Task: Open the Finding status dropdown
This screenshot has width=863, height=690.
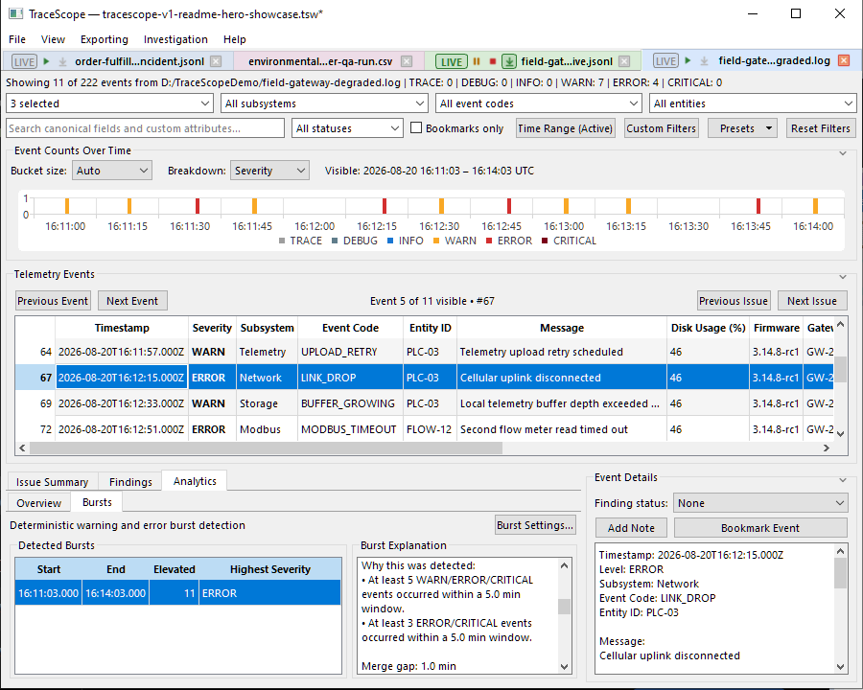Action: tap(760, 503)
